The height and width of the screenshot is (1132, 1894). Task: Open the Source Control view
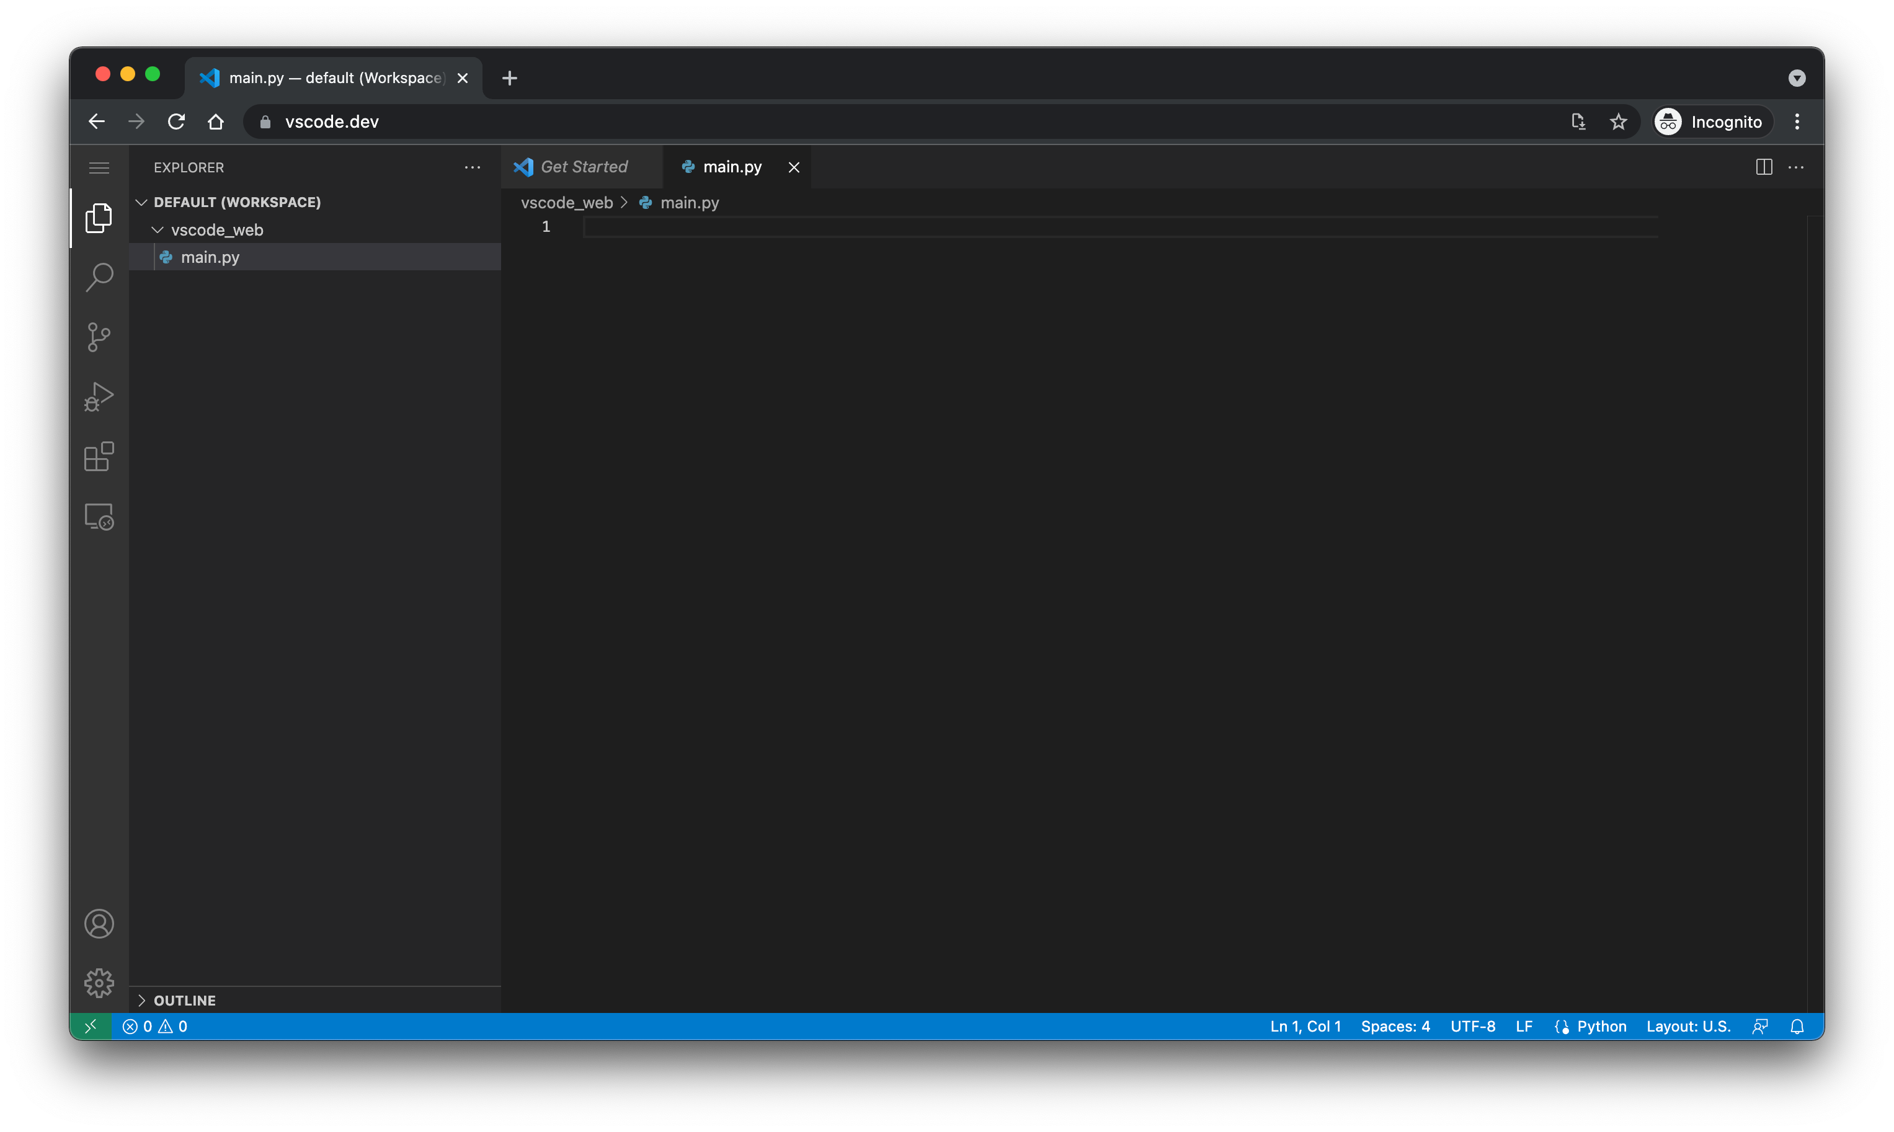click(99, 337)
